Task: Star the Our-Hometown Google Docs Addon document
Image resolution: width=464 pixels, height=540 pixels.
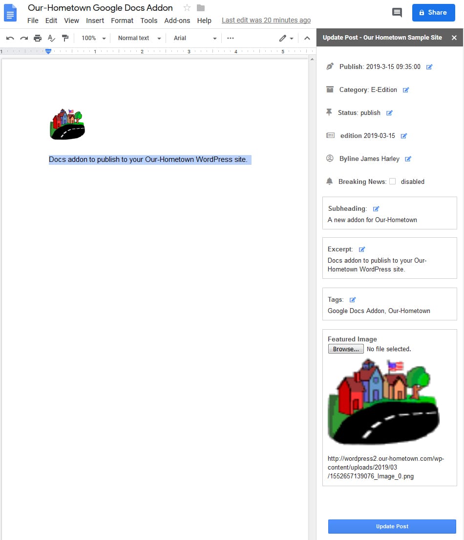Action: point(187,7)
